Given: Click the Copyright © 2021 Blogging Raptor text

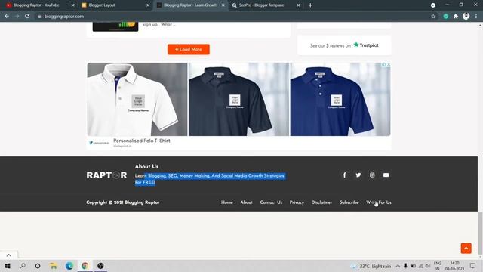Looking at the screenshot, I should 123,202.
